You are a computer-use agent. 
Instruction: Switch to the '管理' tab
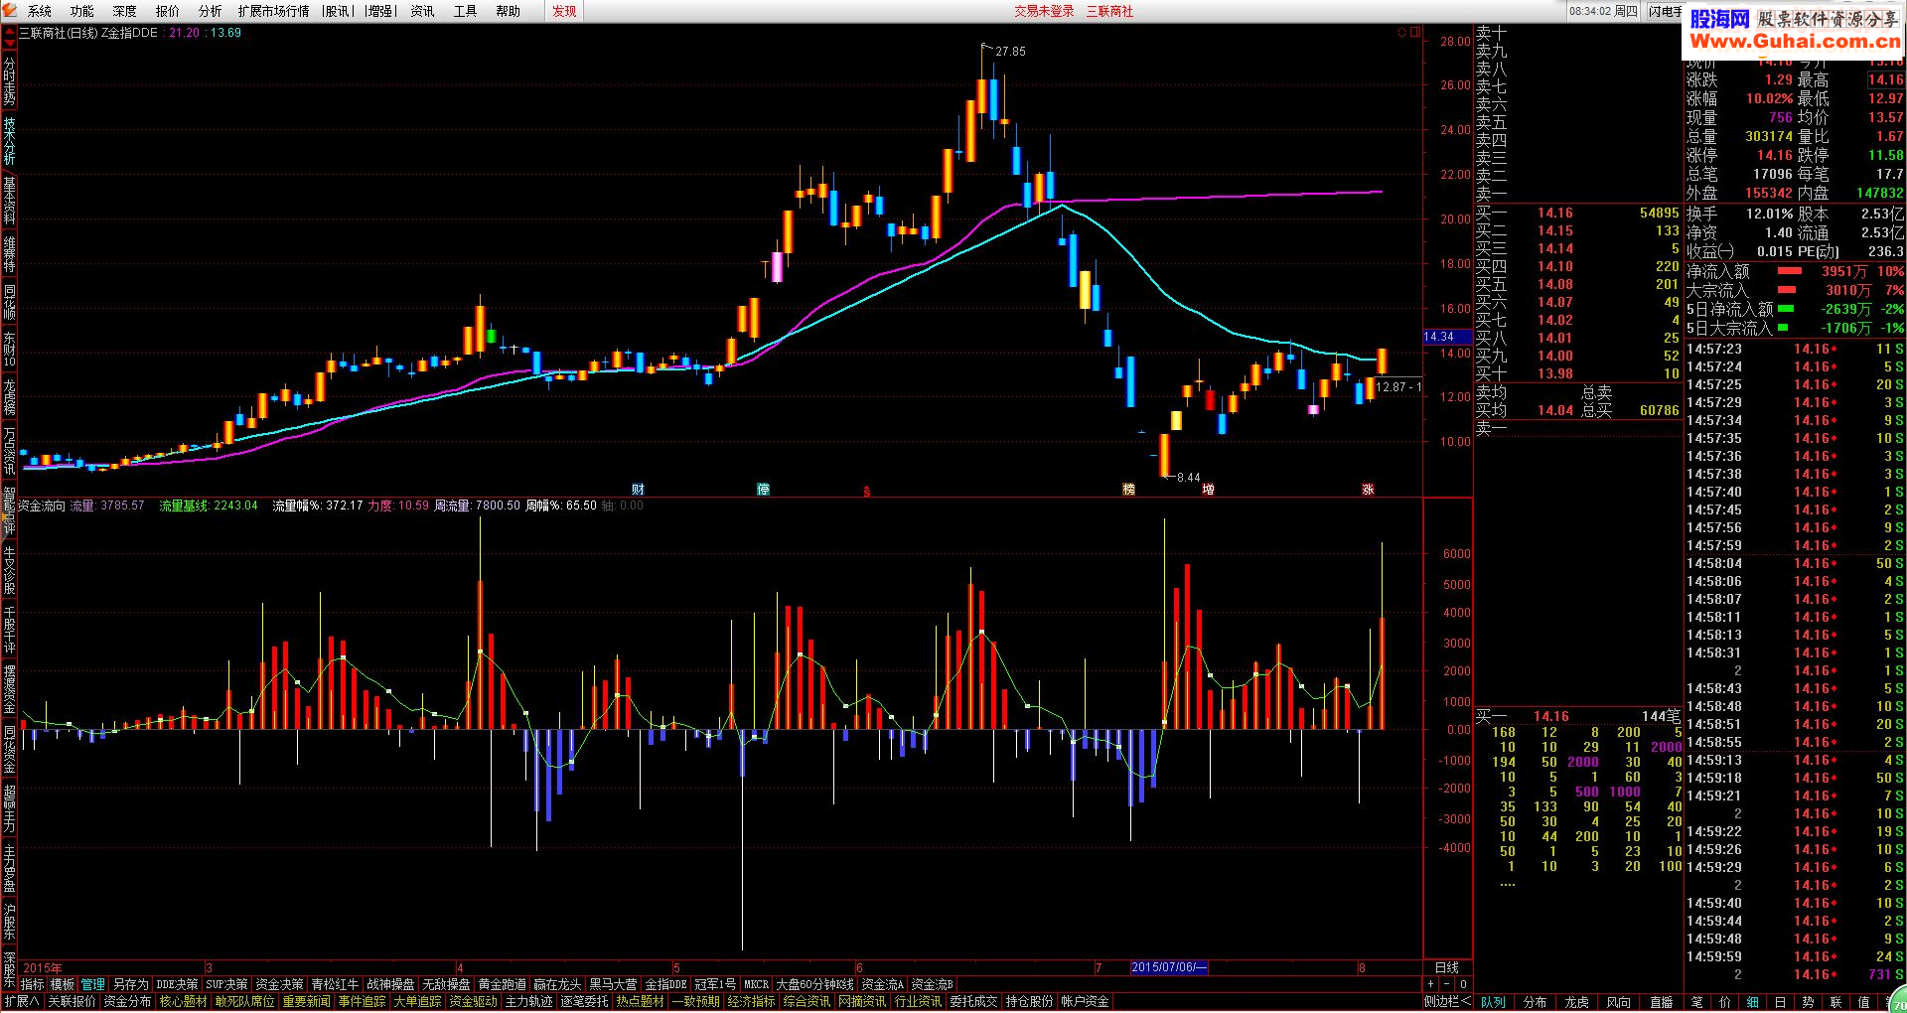click(x=93, y=984)
